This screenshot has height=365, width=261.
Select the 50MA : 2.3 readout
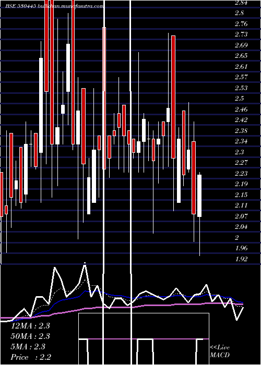[30, 336]
